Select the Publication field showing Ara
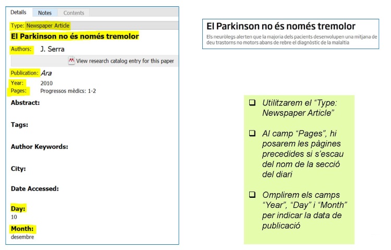Image resolution: width=391 pixels, height=250 pixels. 46,73
